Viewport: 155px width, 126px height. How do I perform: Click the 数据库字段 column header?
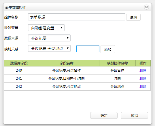click(x=19, y=63)
